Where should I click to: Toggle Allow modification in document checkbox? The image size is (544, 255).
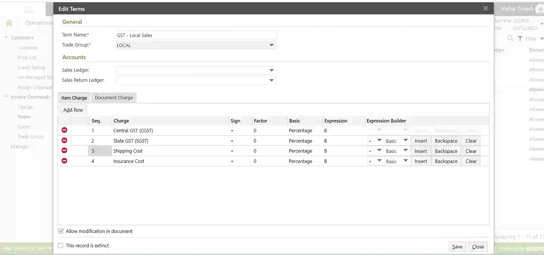click(61, 231)
